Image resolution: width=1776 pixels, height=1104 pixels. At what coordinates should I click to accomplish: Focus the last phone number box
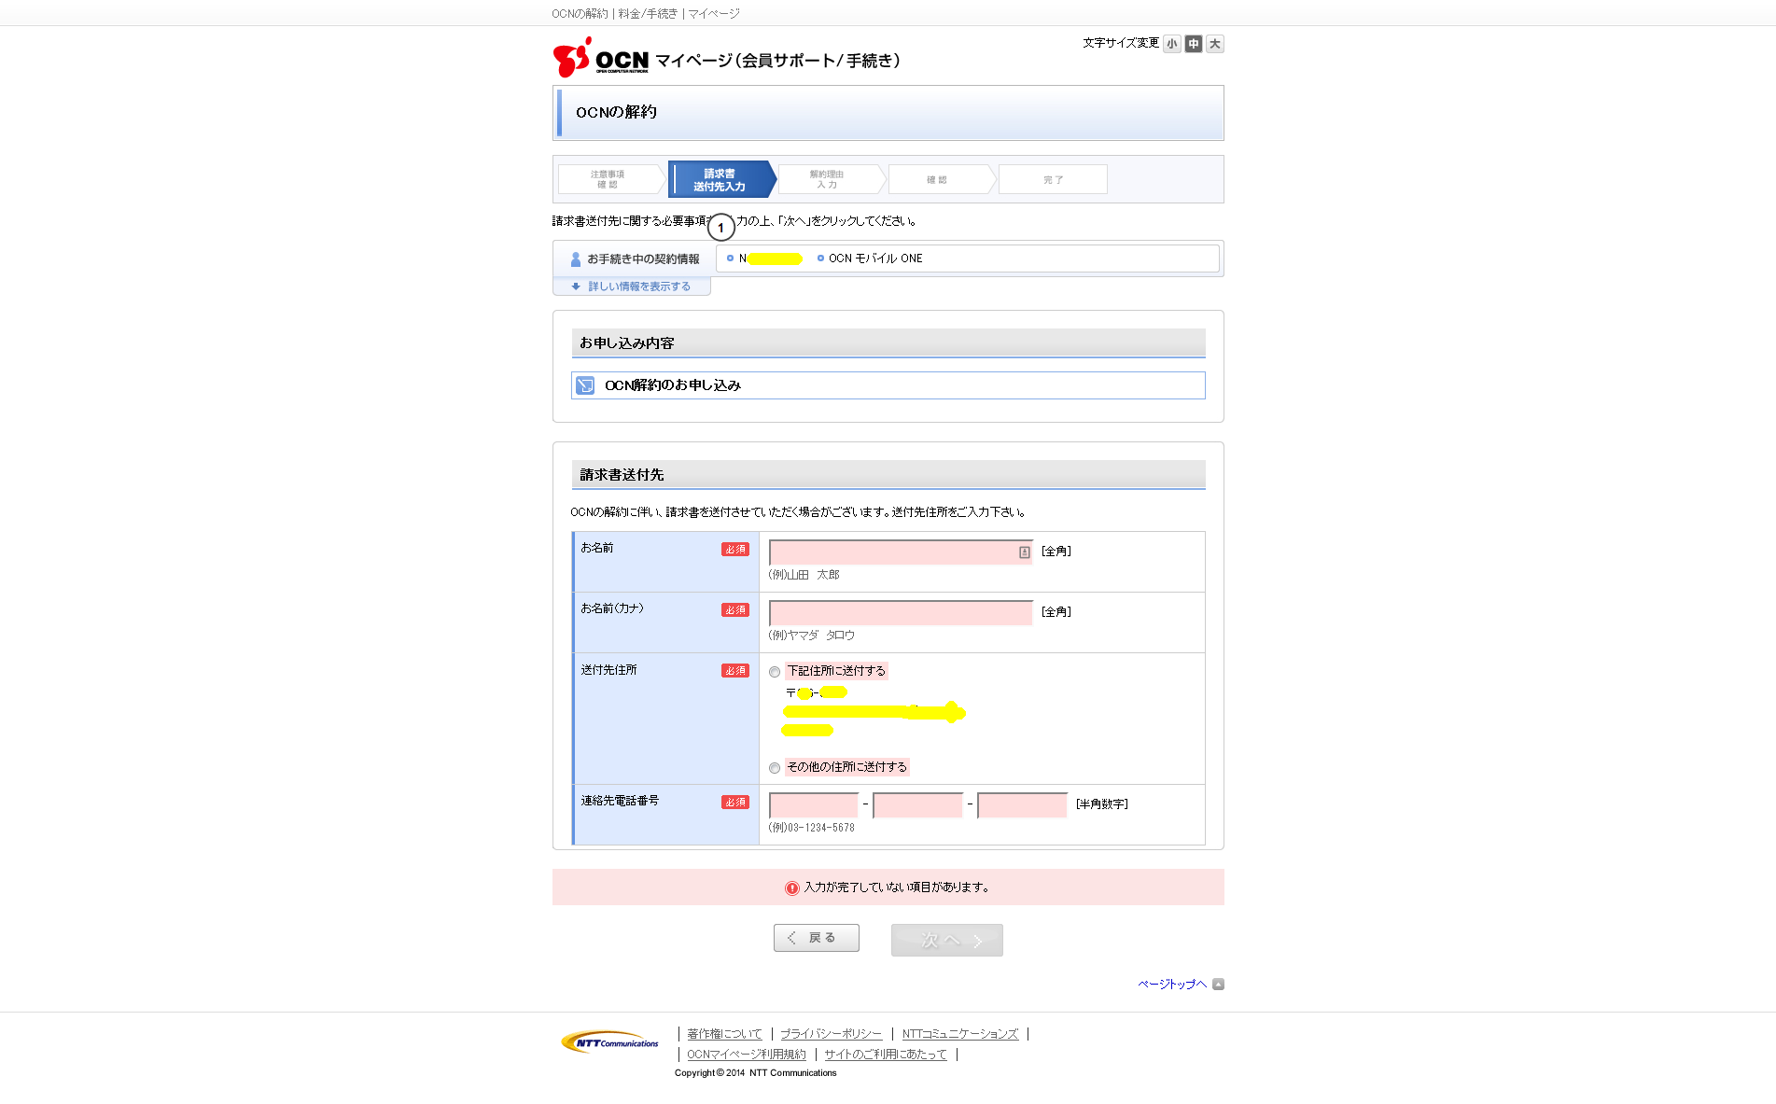(x=1023, y=804)
